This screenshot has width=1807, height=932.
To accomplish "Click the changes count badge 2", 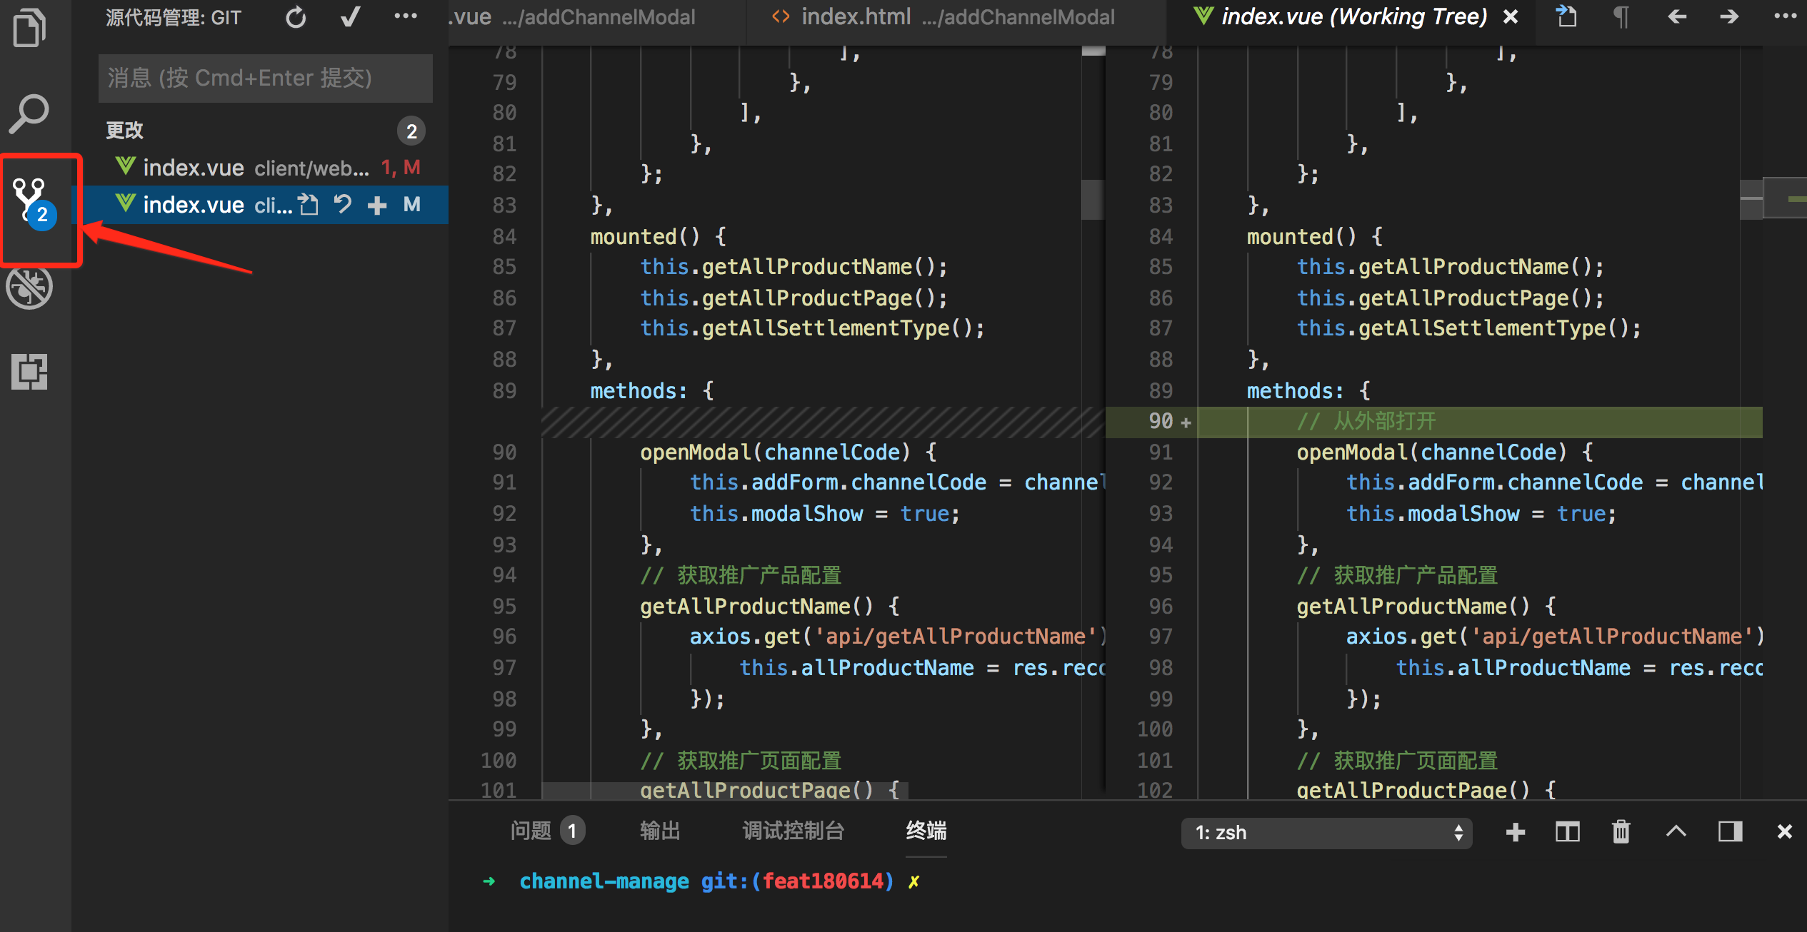I will point(411,131).
